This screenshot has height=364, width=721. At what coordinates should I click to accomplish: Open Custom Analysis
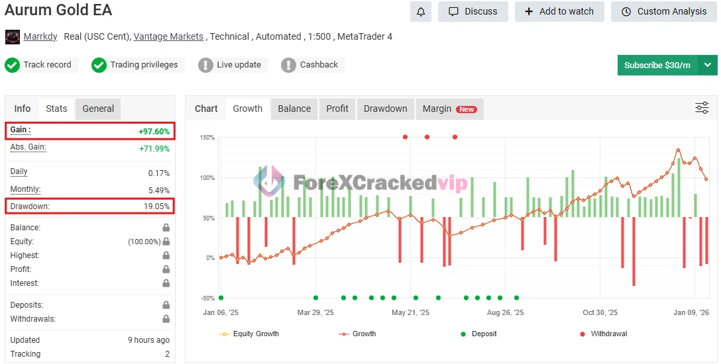(x=664, y=11)
